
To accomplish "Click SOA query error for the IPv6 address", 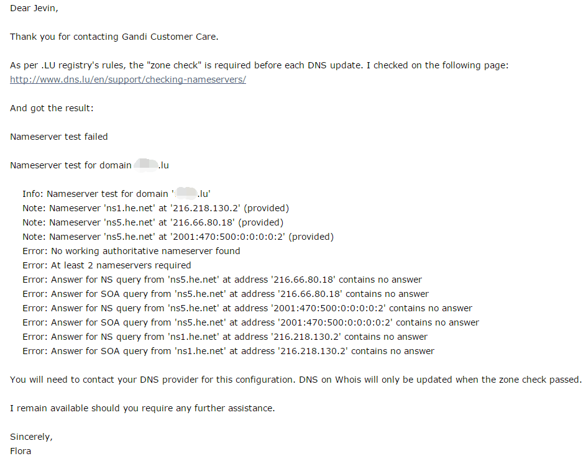I will click(250, 322).
